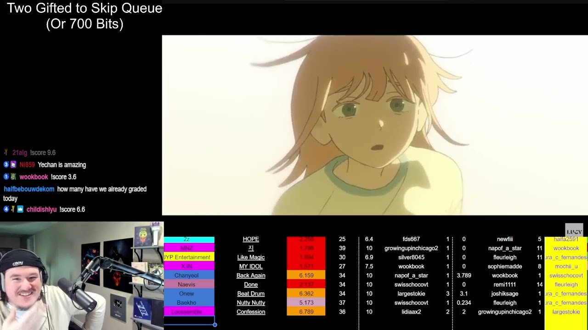Open the Nutty Nutty song link
The width and height of the screenshot is (588, 330).
pos(251,303)
